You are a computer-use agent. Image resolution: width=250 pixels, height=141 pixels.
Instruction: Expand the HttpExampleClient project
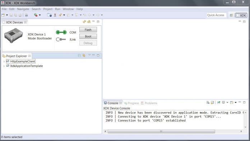coord(4,62)
